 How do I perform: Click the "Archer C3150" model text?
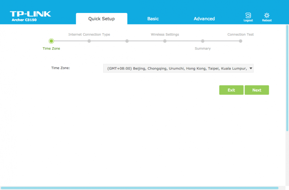coord(24,20)
